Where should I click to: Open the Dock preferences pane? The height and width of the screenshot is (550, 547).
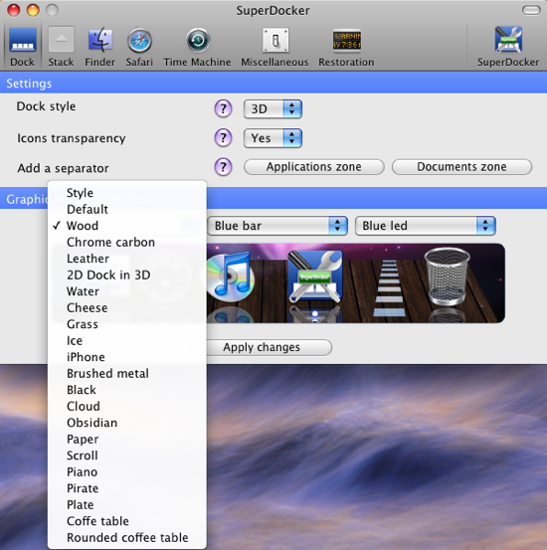point(23,47)
